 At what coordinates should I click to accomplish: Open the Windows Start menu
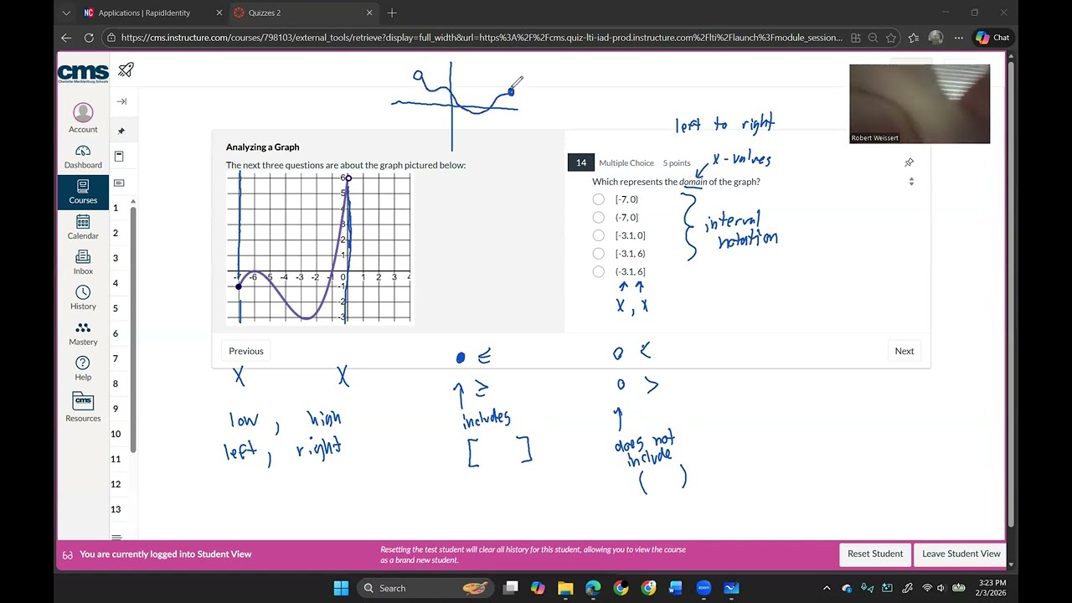point(341,588)
